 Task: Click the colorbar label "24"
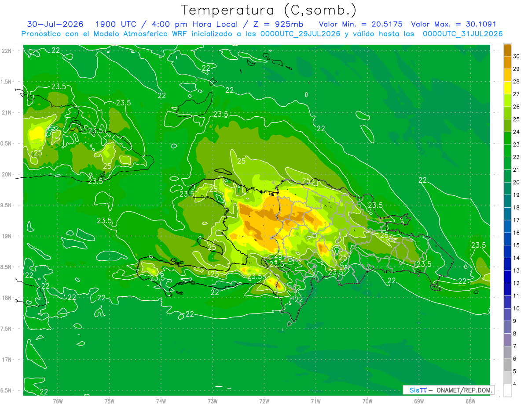coord(516,132)
